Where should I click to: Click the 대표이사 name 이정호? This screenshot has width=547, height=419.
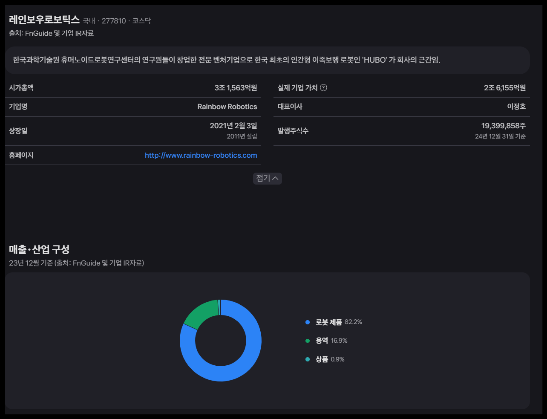516,107
